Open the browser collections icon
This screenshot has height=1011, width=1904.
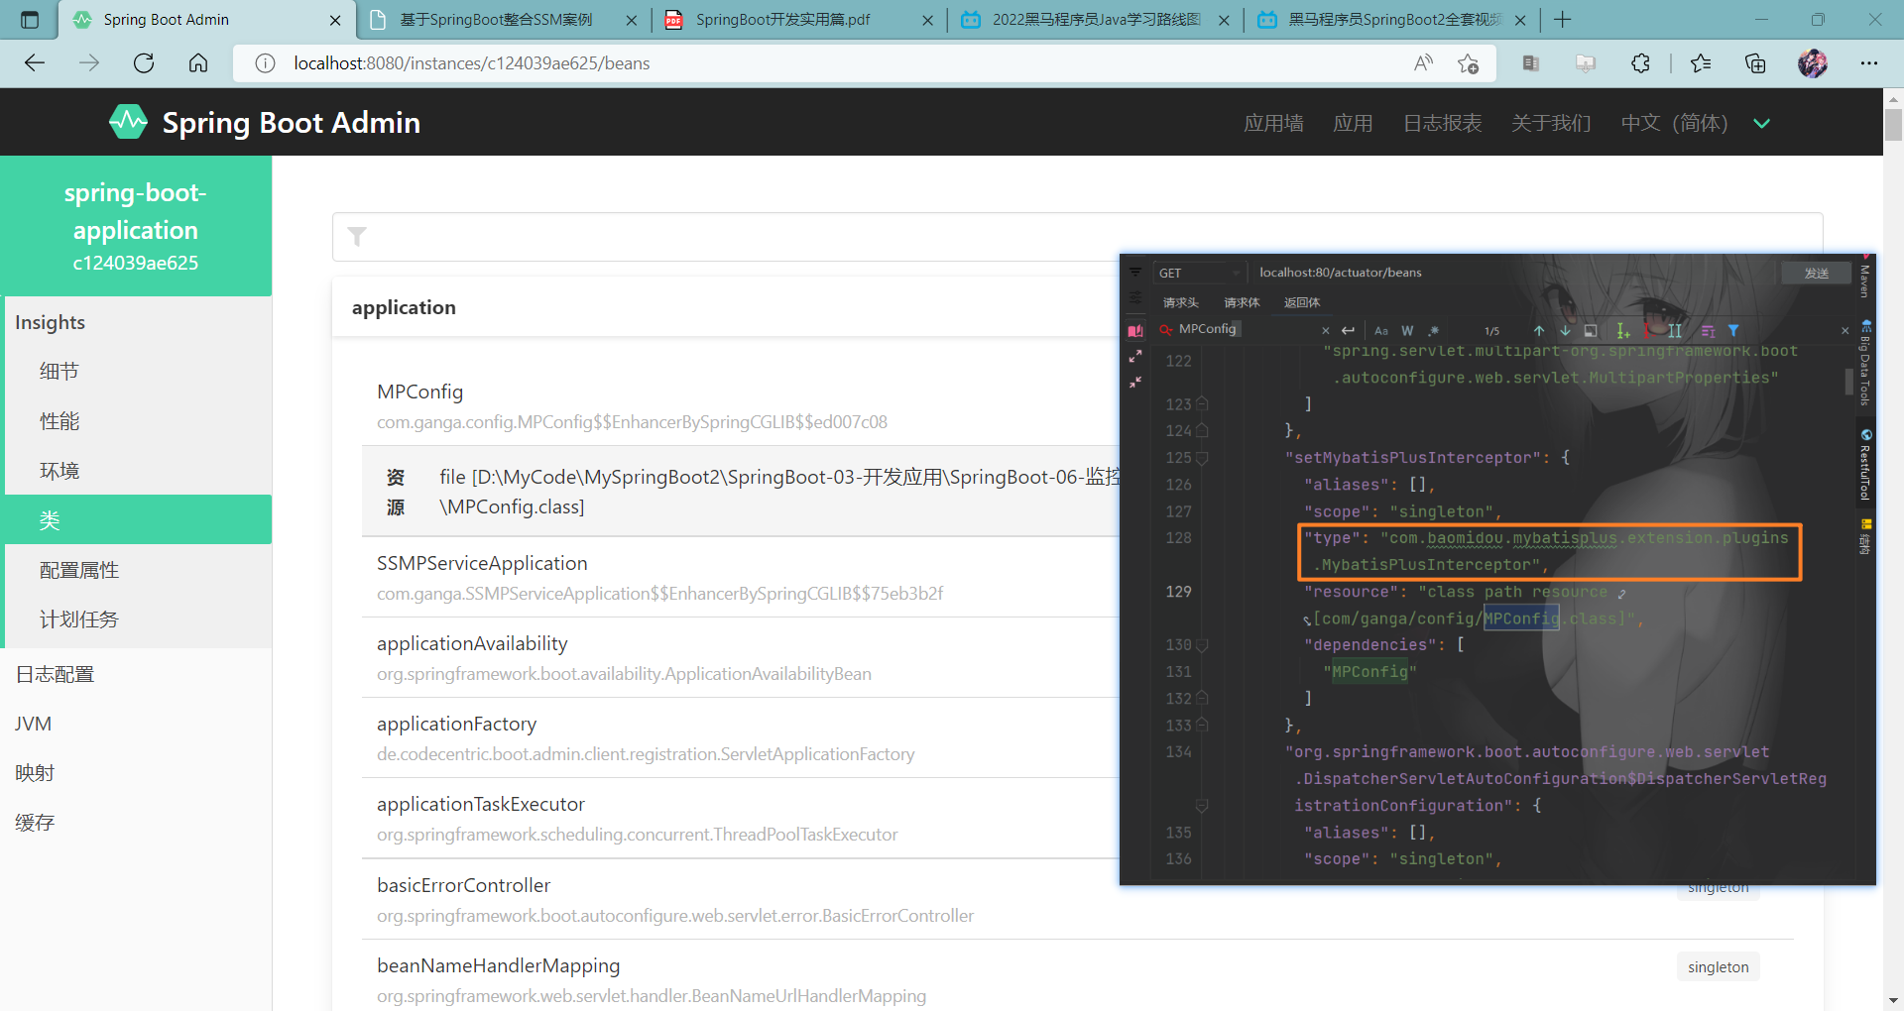click(x=1755, y=63)
